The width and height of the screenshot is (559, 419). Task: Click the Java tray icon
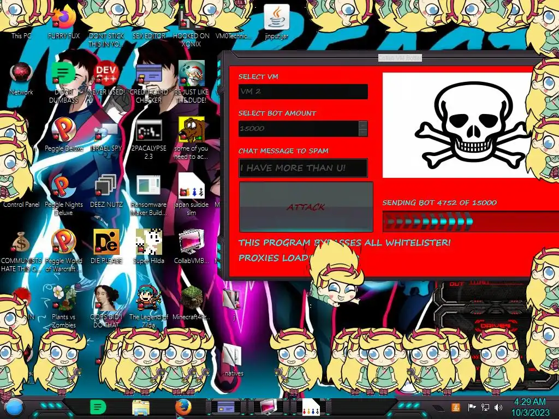(456, 407)
